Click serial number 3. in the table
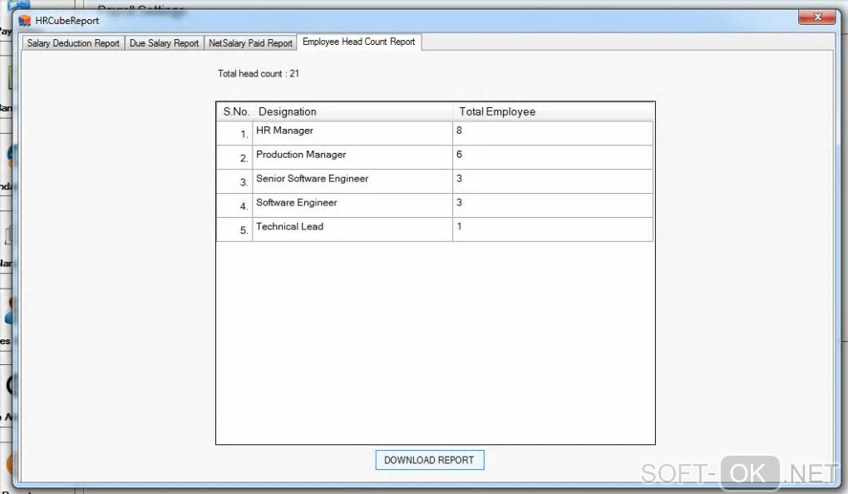Viewport: 848px width, 494px height. click(x=234, y=181)
